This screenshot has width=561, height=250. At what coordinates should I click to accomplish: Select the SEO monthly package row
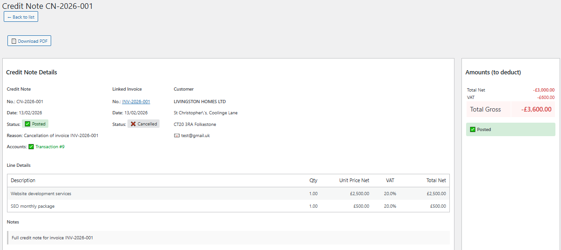click(33, 206)
